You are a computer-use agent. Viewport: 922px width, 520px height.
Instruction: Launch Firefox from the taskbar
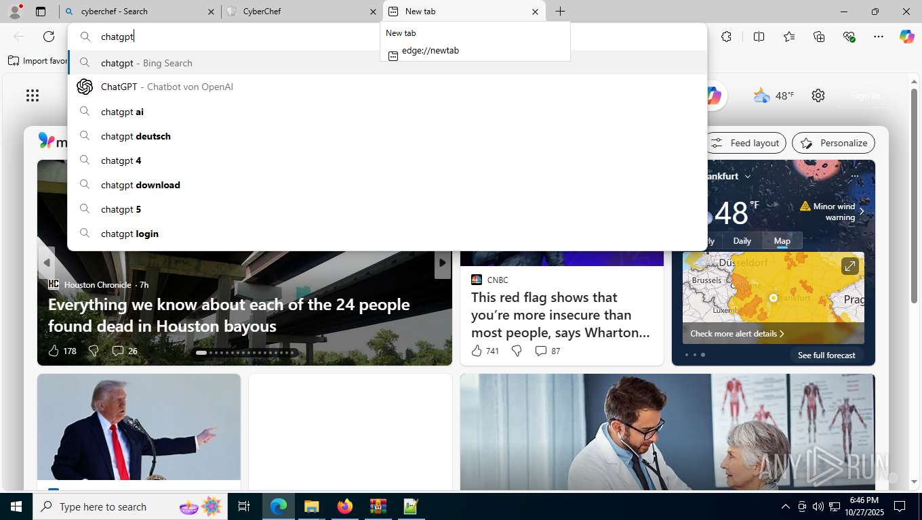344,506
